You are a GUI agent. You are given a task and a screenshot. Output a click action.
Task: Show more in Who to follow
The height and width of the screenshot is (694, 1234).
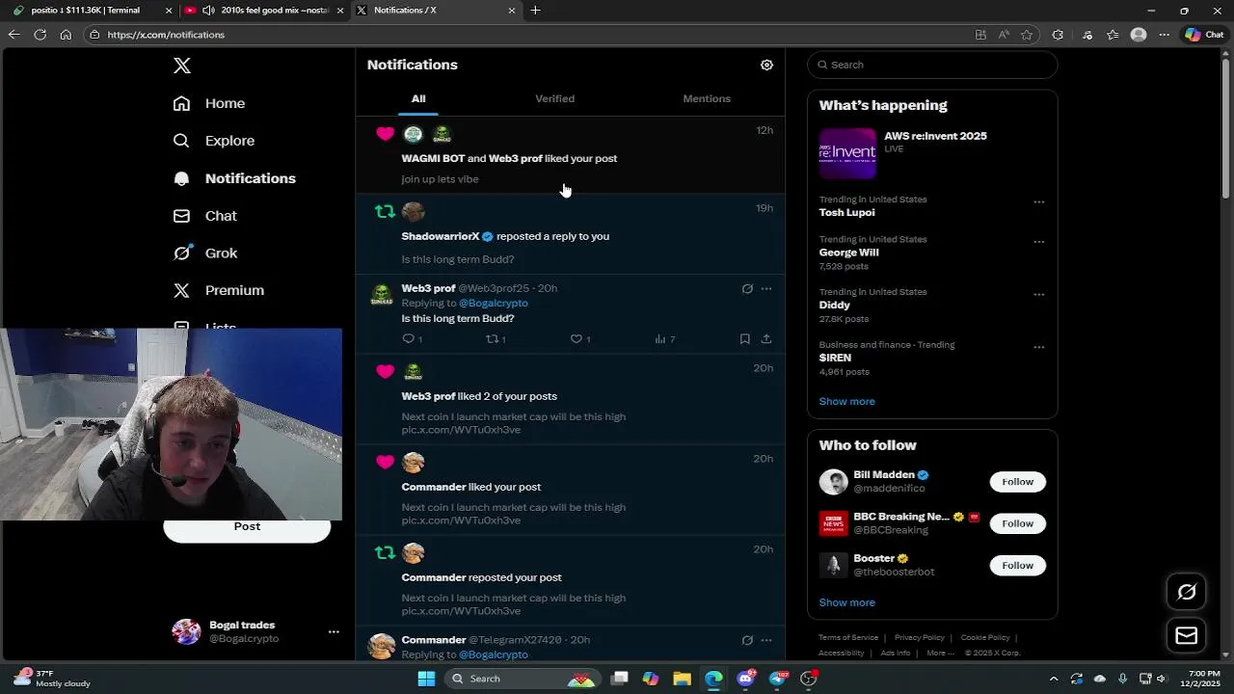tap(846, 602)
